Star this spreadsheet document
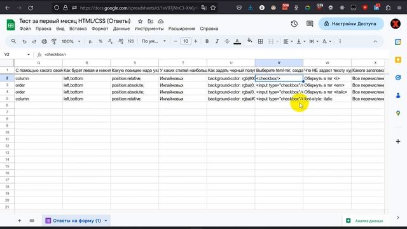 click(x=140, y=21)
